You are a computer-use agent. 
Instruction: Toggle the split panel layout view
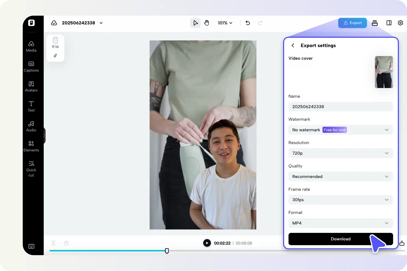coord(389,23)
